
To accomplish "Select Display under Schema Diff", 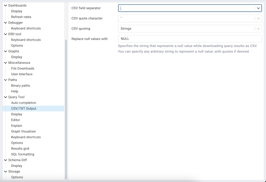I will click(x=17, y=166).
